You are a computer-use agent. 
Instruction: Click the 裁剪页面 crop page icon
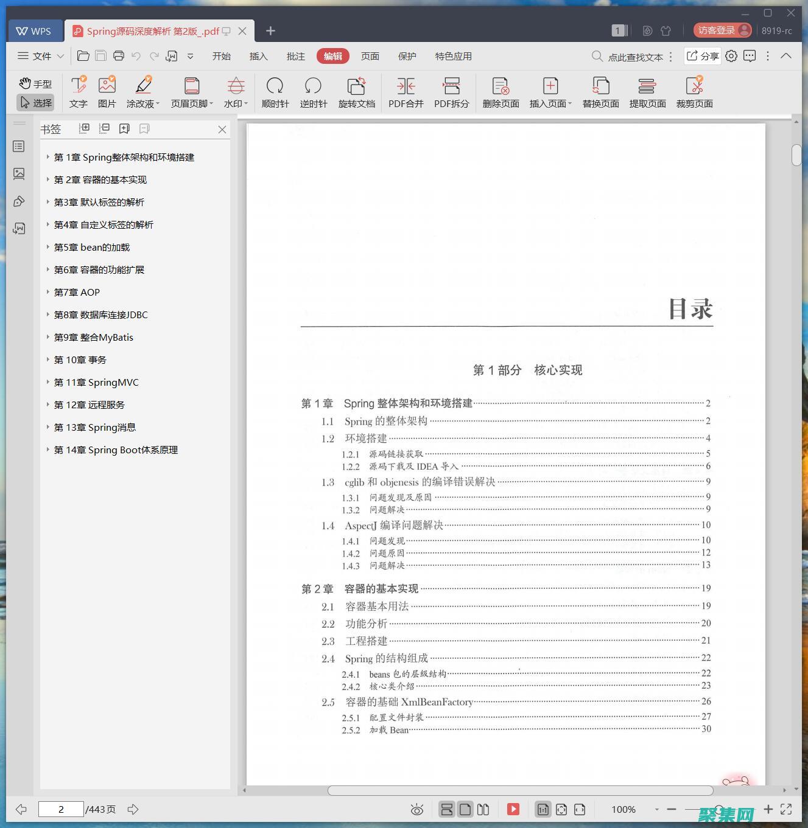coord(694,91)
